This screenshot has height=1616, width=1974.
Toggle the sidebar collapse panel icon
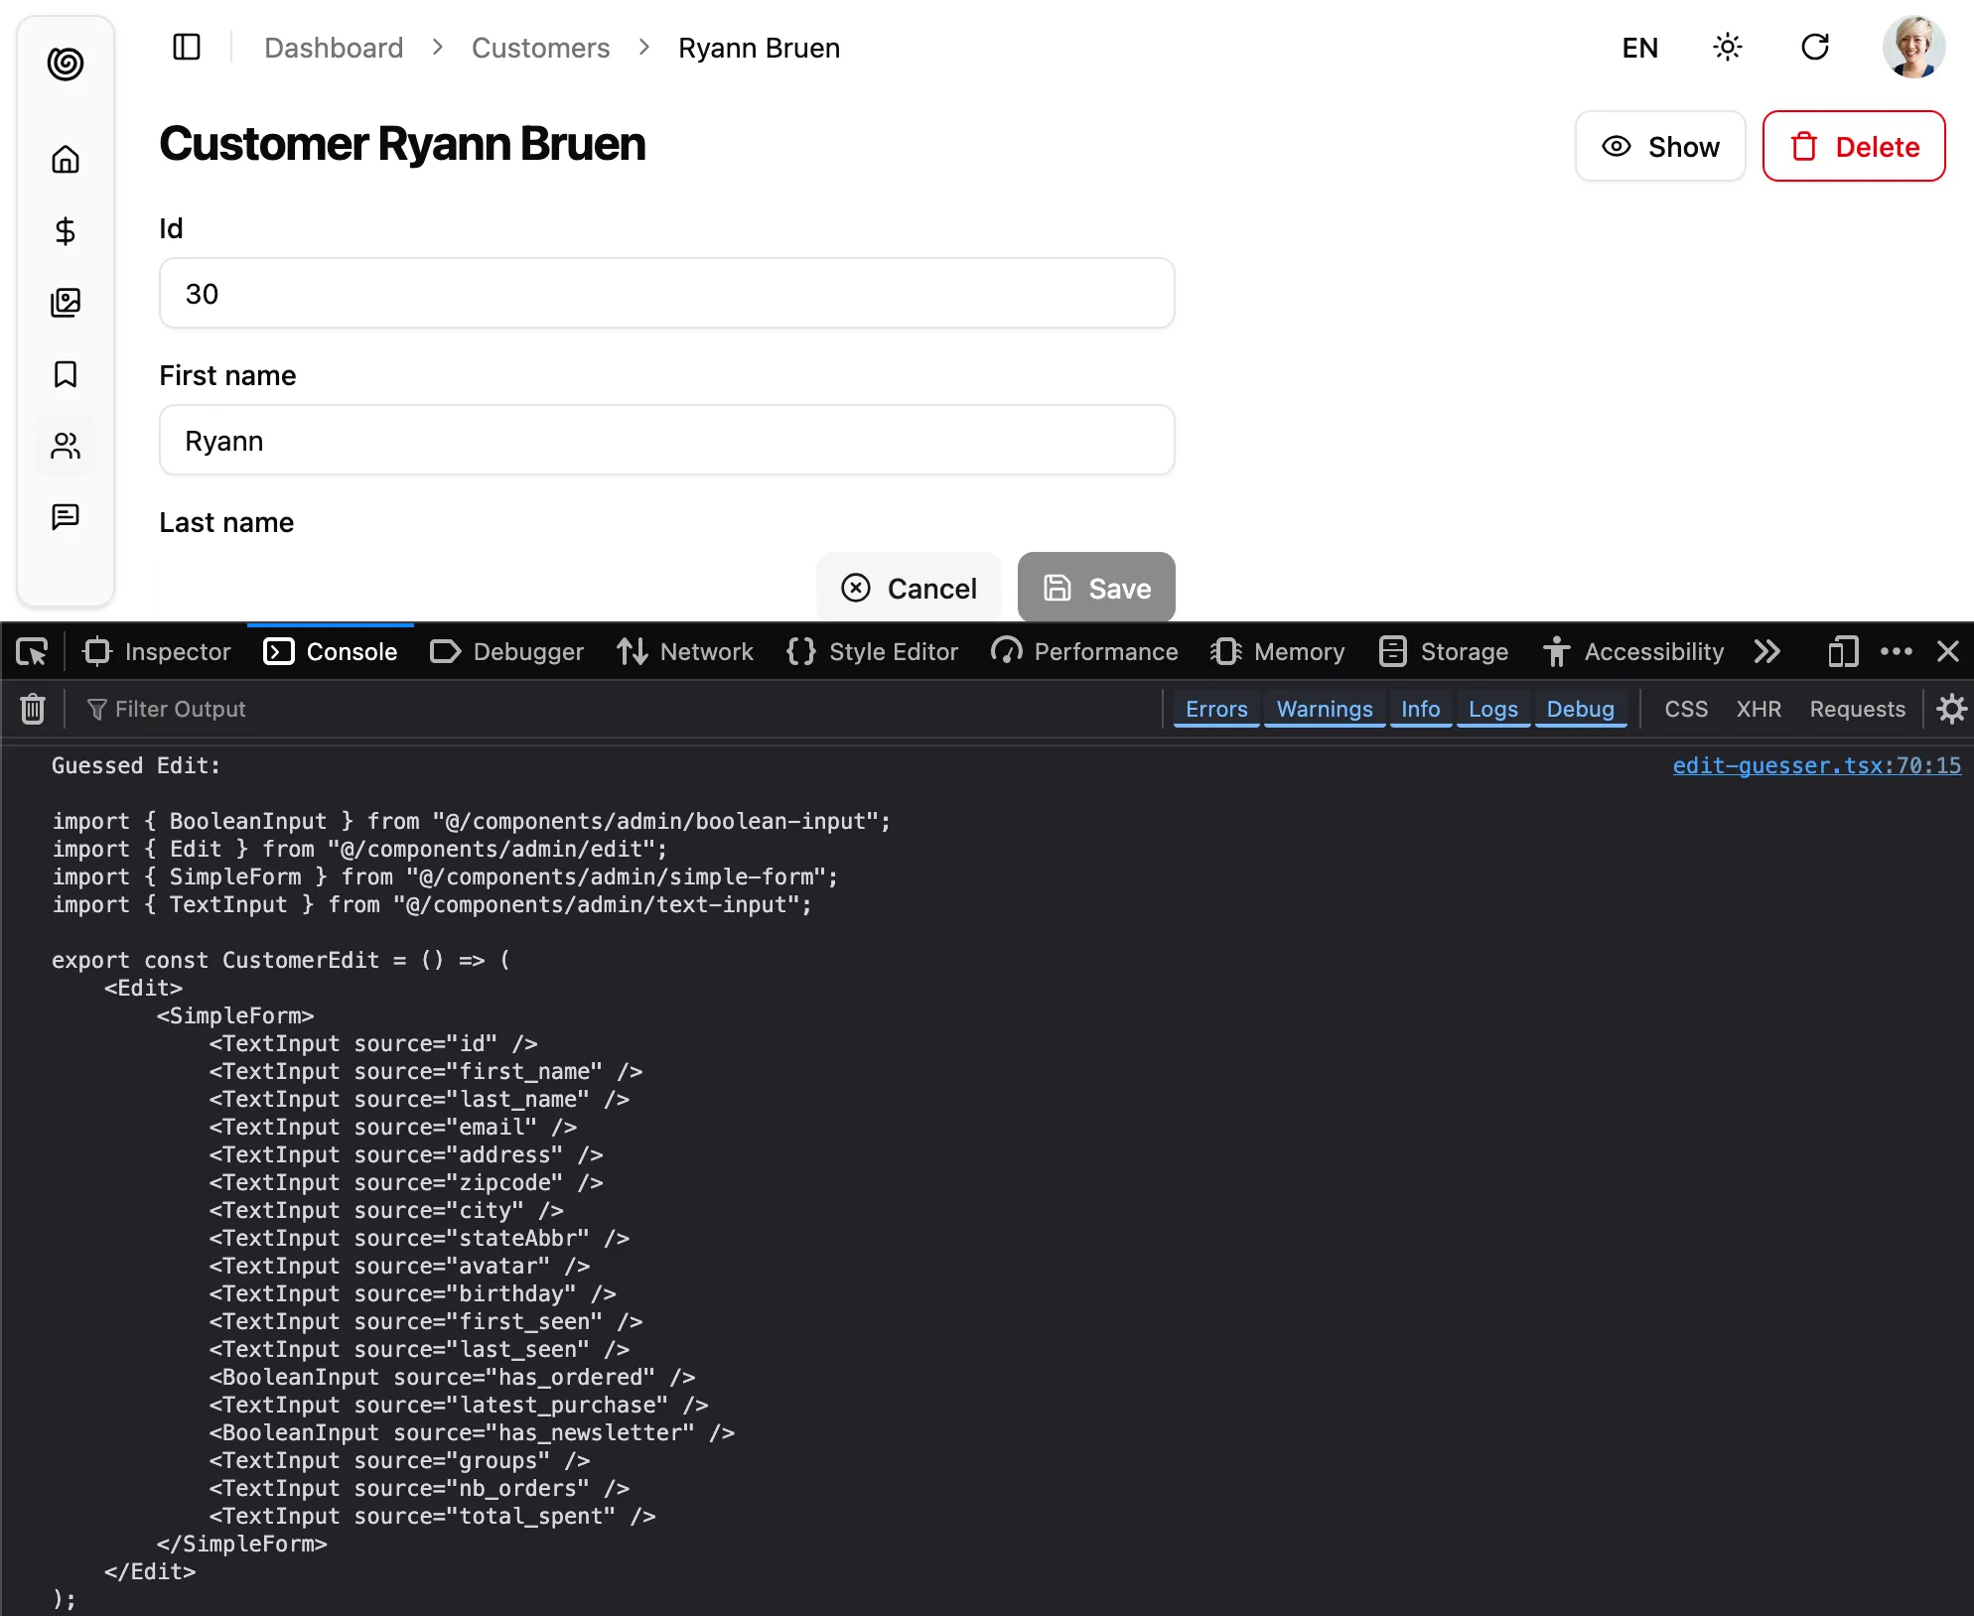click(x=187, y=48)
